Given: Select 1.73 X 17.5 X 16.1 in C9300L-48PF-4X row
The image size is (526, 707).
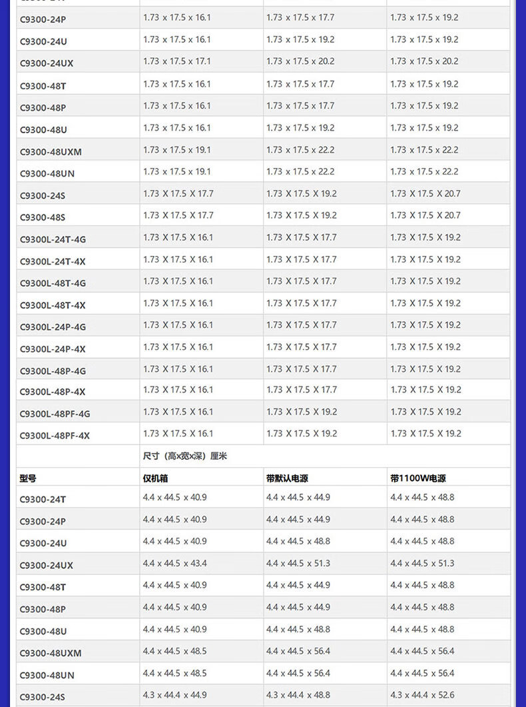Looking at the screenshot, I should tap(178, 433).
